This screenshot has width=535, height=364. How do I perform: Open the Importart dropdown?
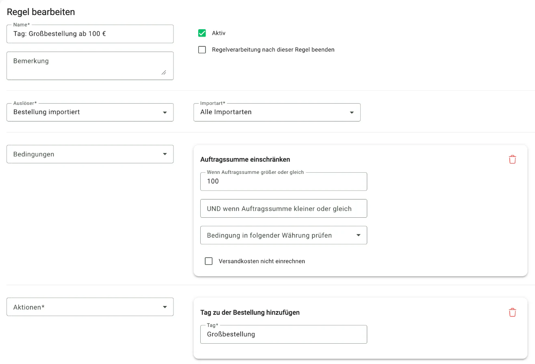pyautogui.click(x=277, y=112)
